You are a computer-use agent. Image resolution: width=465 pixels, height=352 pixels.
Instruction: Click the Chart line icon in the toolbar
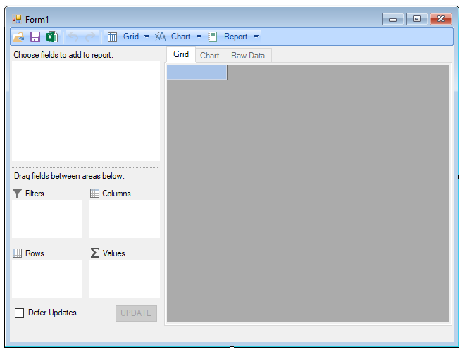point(161,37)
